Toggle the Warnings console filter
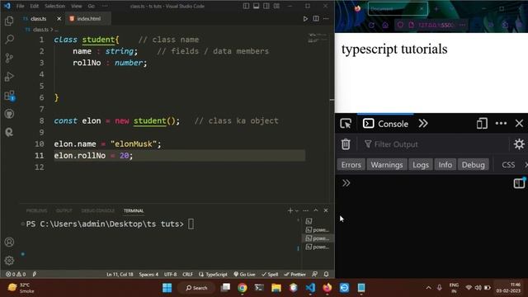This screenshot has width=528, height=297. point(387,165)
